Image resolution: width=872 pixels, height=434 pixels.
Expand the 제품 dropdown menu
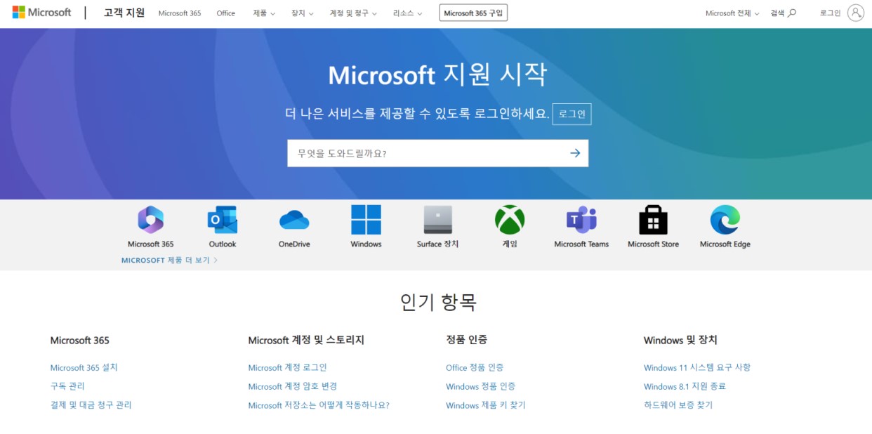pyautogui.click(x=264, y=13)
